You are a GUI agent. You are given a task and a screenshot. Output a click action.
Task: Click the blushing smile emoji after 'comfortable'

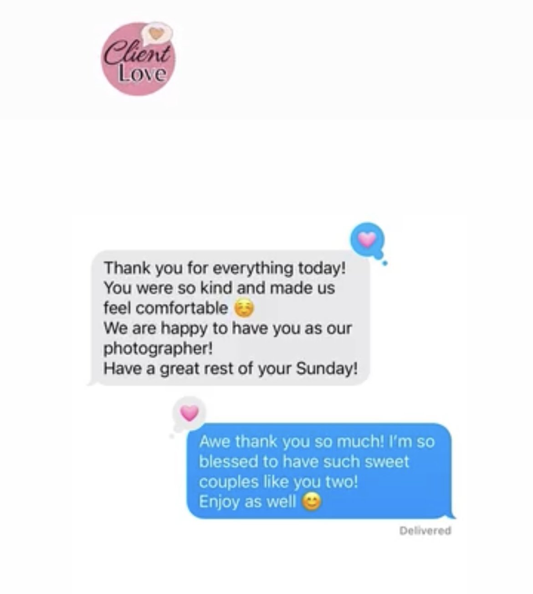click(x=244, y=309)
